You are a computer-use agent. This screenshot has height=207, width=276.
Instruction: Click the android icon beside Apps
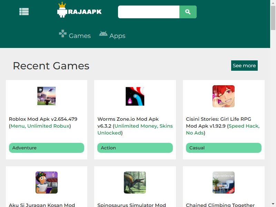(103, 33)
